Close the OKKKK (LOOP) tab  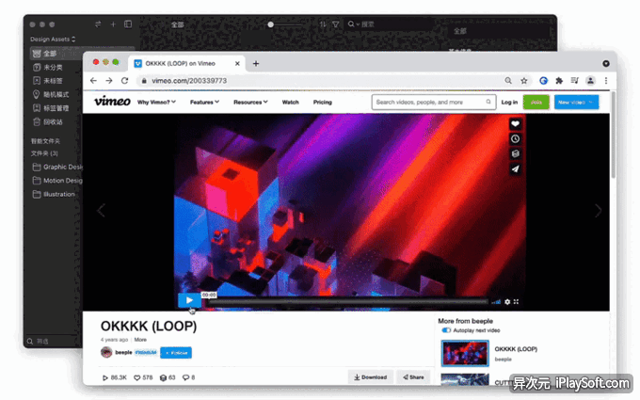237,63
